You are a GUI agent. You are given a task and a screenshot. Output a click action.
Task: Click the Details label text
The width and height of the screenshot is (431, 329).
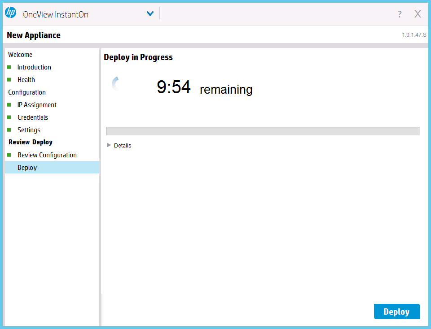pyautogui.click(x=123, y=145)
